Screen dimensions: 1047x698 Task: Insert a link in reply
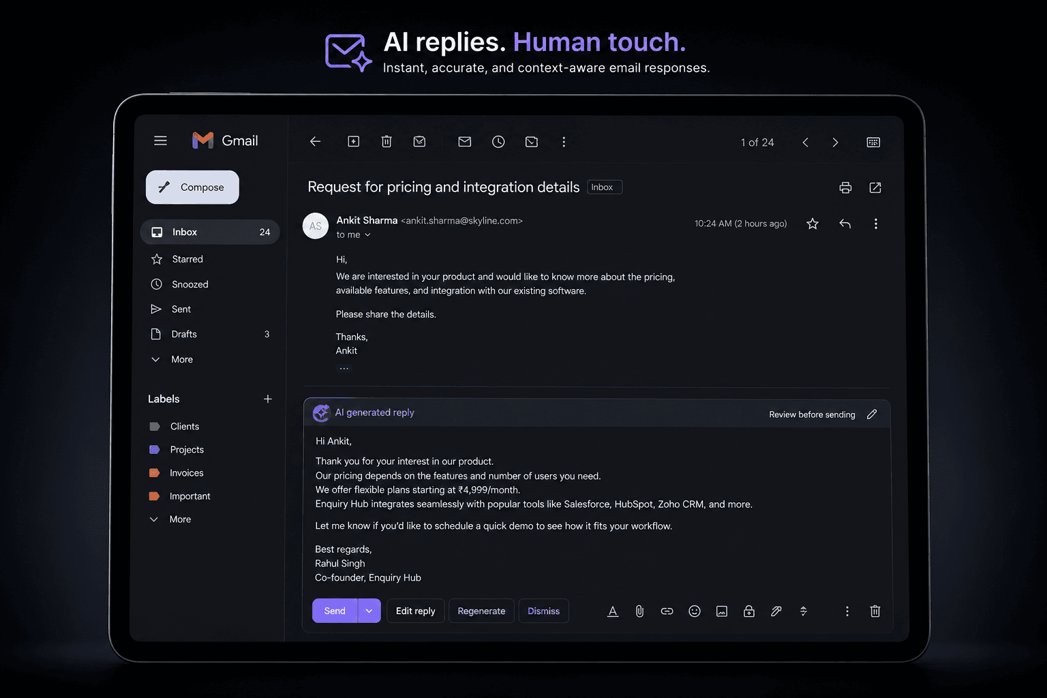[x=667, y=611]
